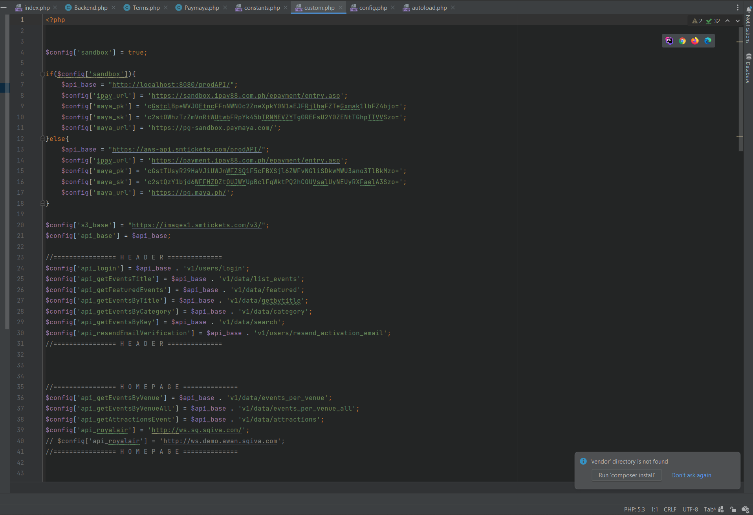The image size is (753, 515).
Task: Toggle the read-only lock in status bar
Action: point(733,510)
